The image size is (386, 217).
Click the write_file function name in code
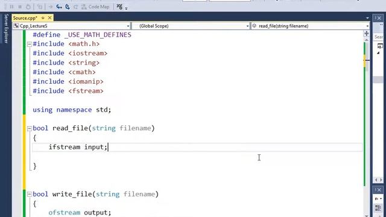(72, 194)
